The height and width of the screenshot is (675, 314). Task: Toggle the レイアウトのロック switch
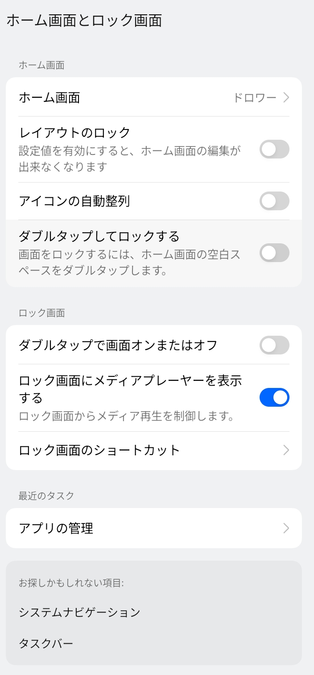pos(274,149)
